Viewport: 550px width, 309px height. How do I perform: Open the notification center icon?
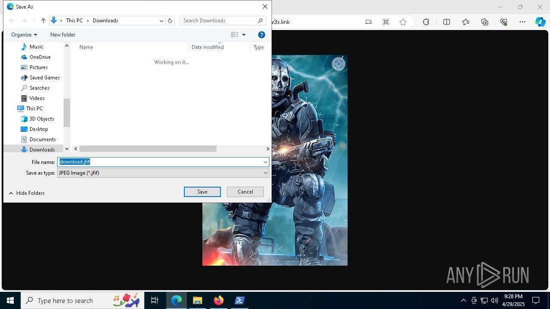tap(536, 300)
